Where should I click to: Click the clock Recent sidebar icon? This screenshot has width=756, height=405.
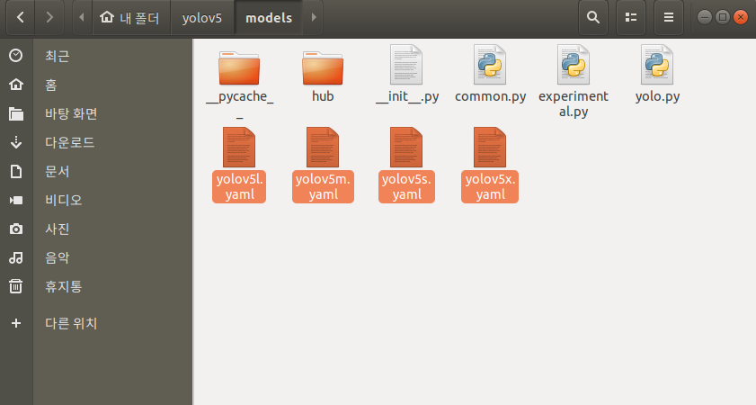pyautogui.click(x=16, y=56)
